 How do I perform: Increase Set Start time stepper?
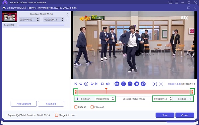coord(113,98)
